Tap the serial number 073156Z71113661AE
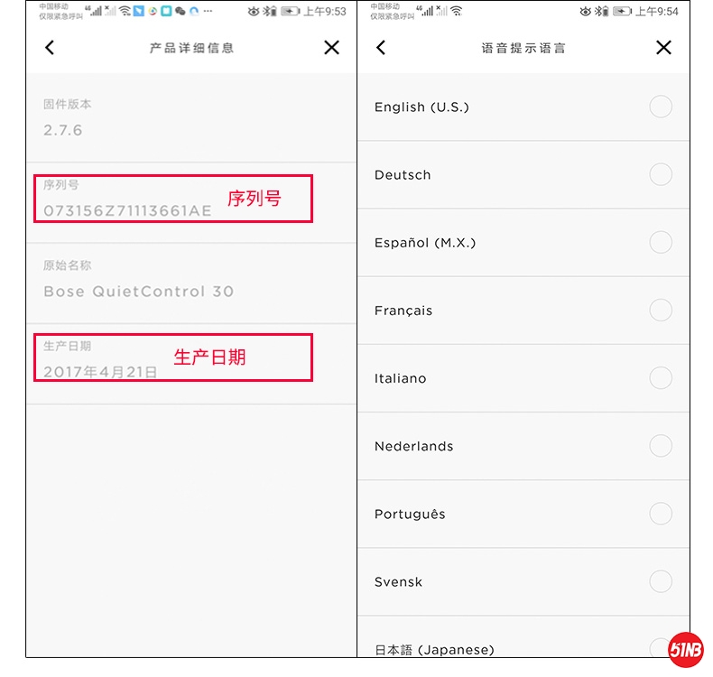Screen dimensions: 713x677 [x=127, y=210]
